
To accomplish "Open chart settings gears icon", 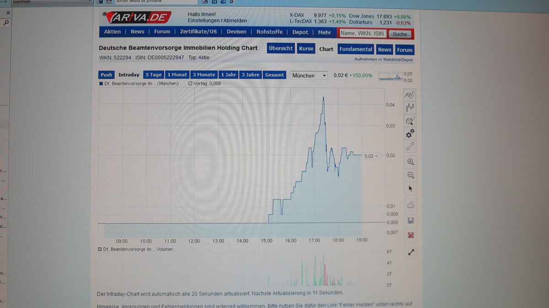I will coord(410,133).
